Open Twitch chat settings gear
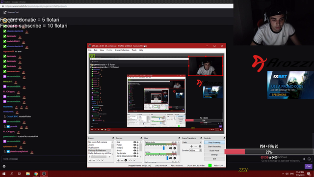The width and height of the screenshot is (314, 177). (4, 166)
